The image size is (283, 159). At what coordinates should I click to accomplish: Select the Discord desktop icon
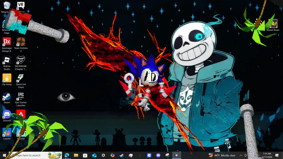point(7,116)
